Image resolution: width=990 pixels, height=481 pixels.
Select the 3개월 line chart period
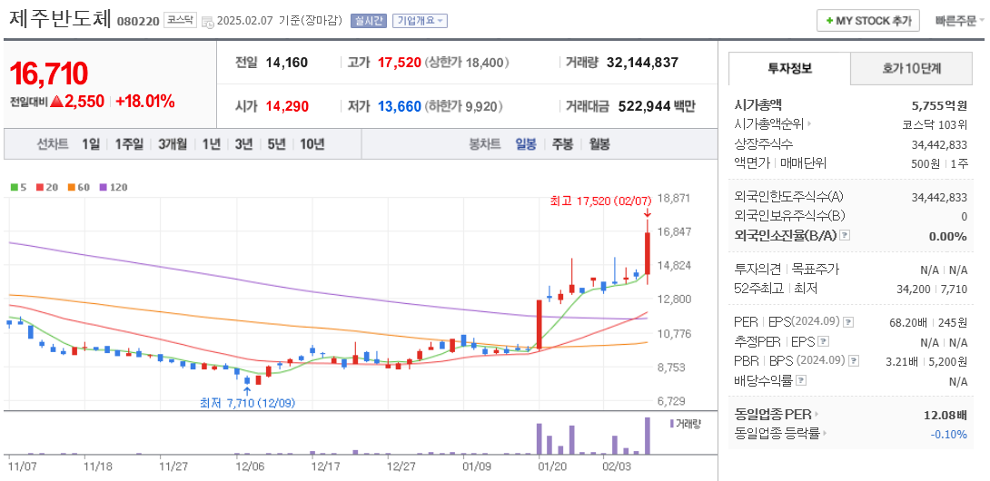tap(173, 144)
